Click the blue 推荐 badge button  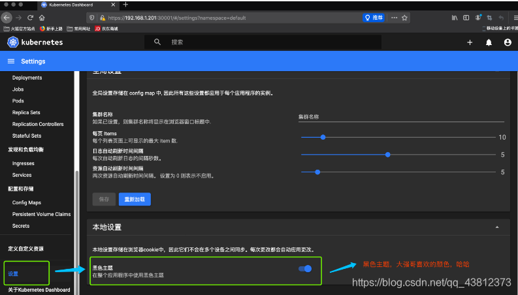[x=374, y=18]
